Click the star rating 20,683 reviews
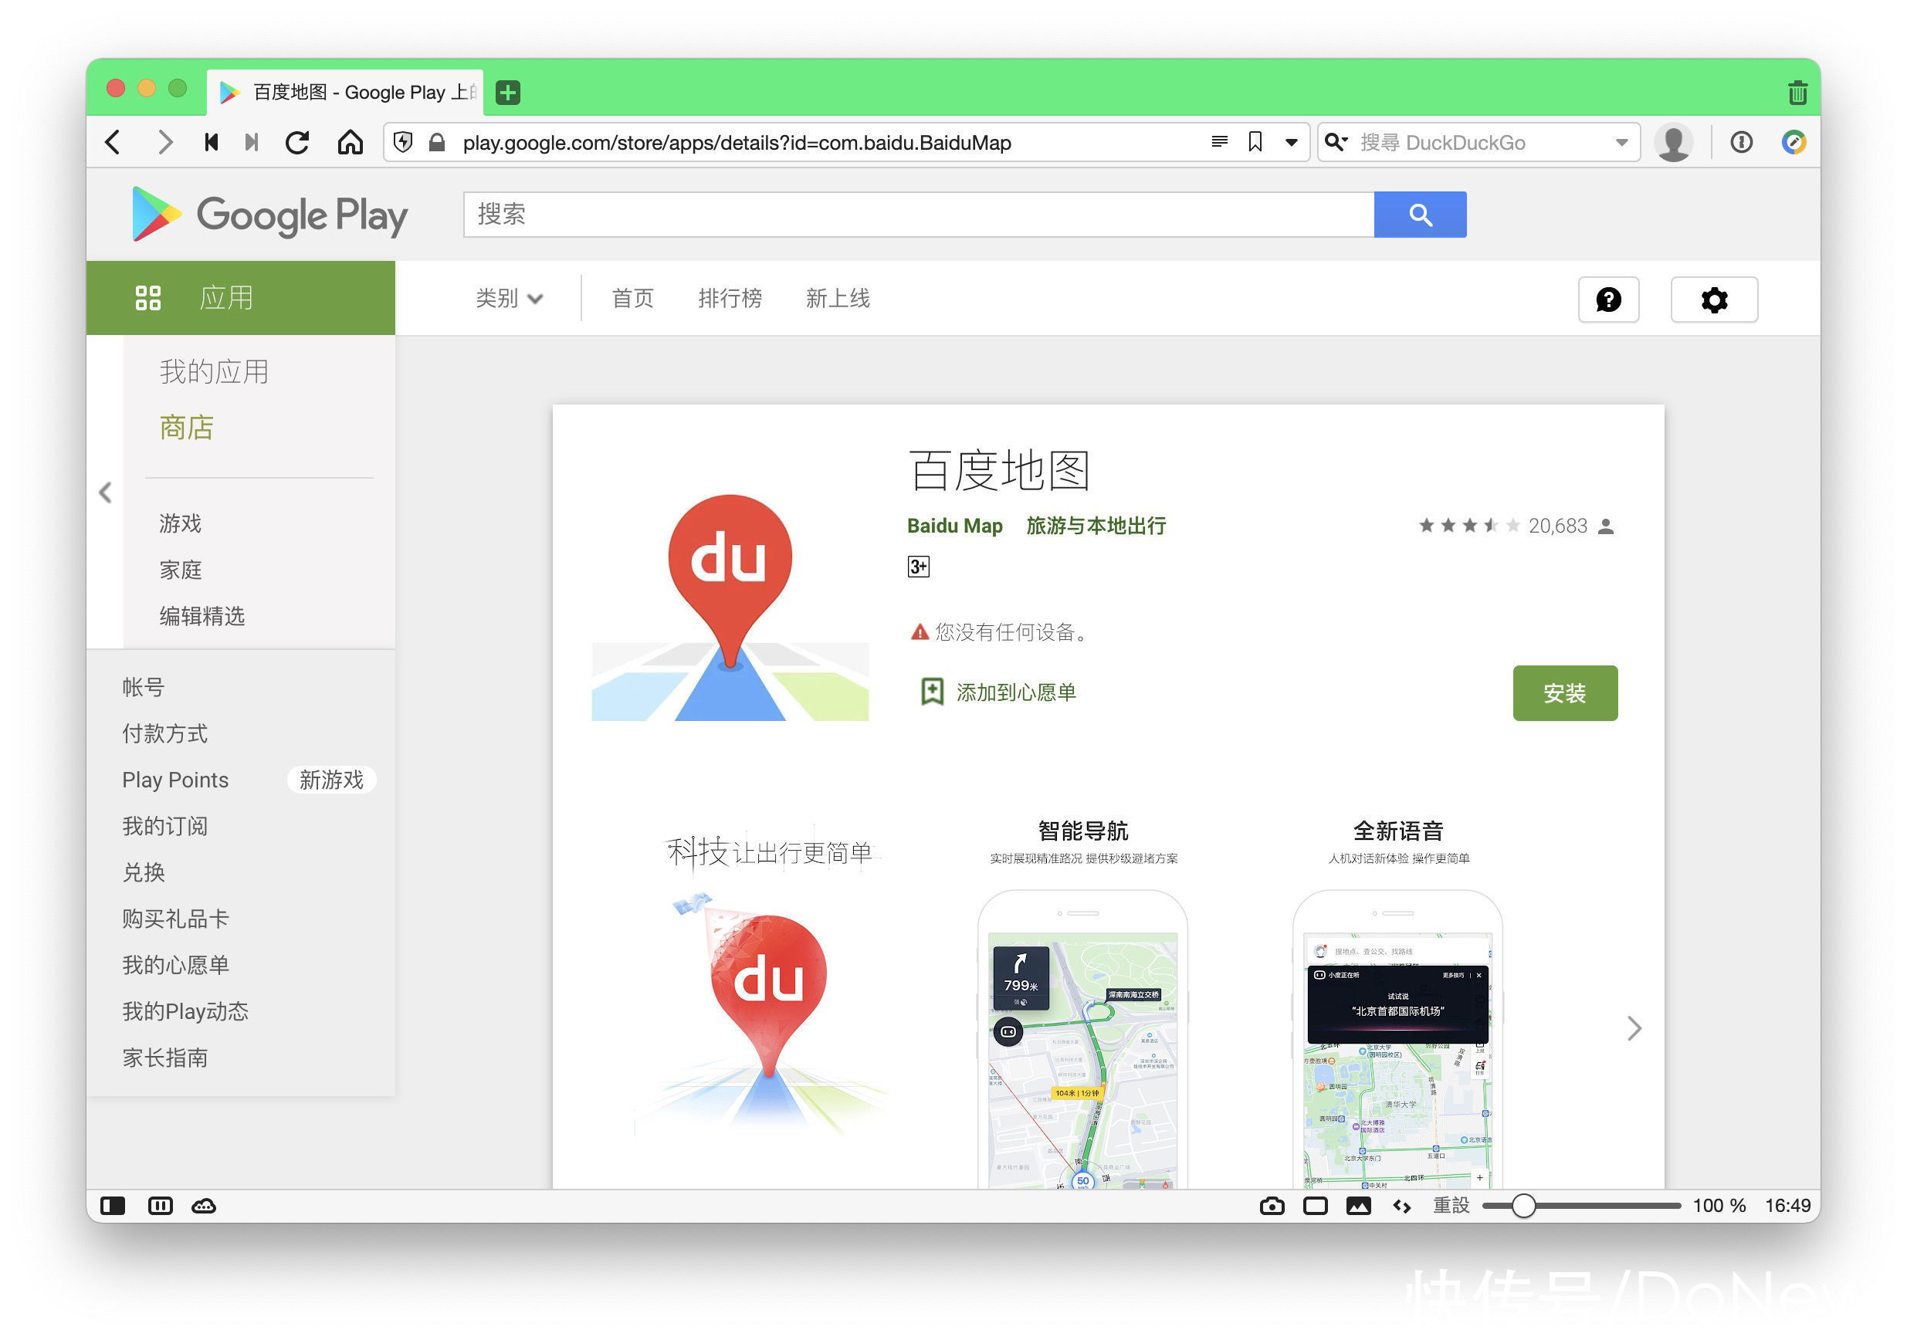 [1516, 526]
